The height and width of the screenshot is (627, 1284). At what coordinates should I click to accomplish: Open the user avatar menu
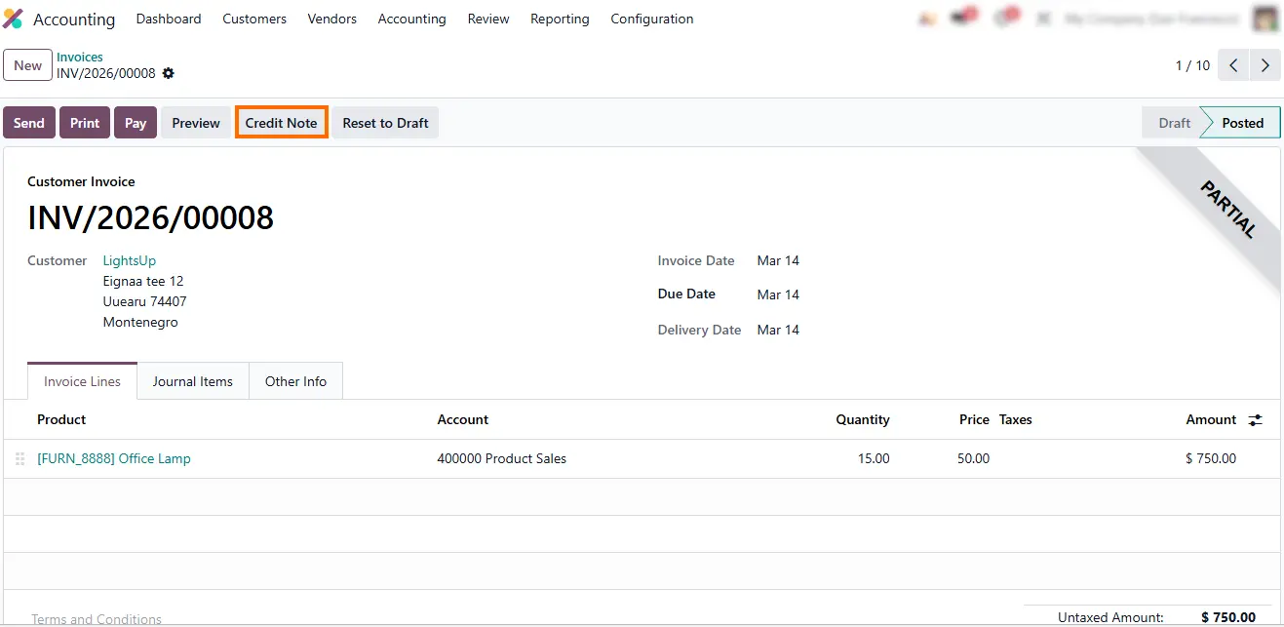1265,19
